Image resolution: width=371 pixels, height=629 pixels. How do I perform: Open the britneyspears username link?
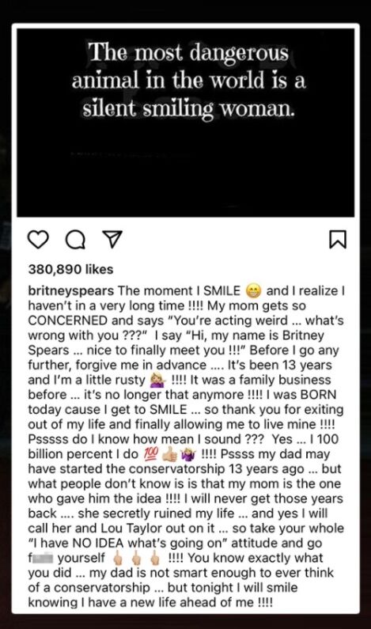point(71,291)
